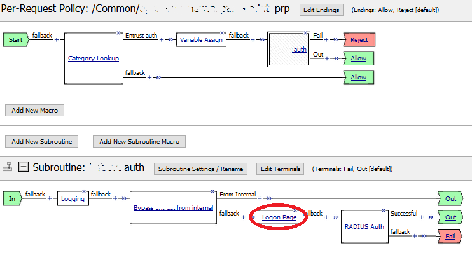Change the red Reject ending
The image size is (472, 255).
click(359, 39)
